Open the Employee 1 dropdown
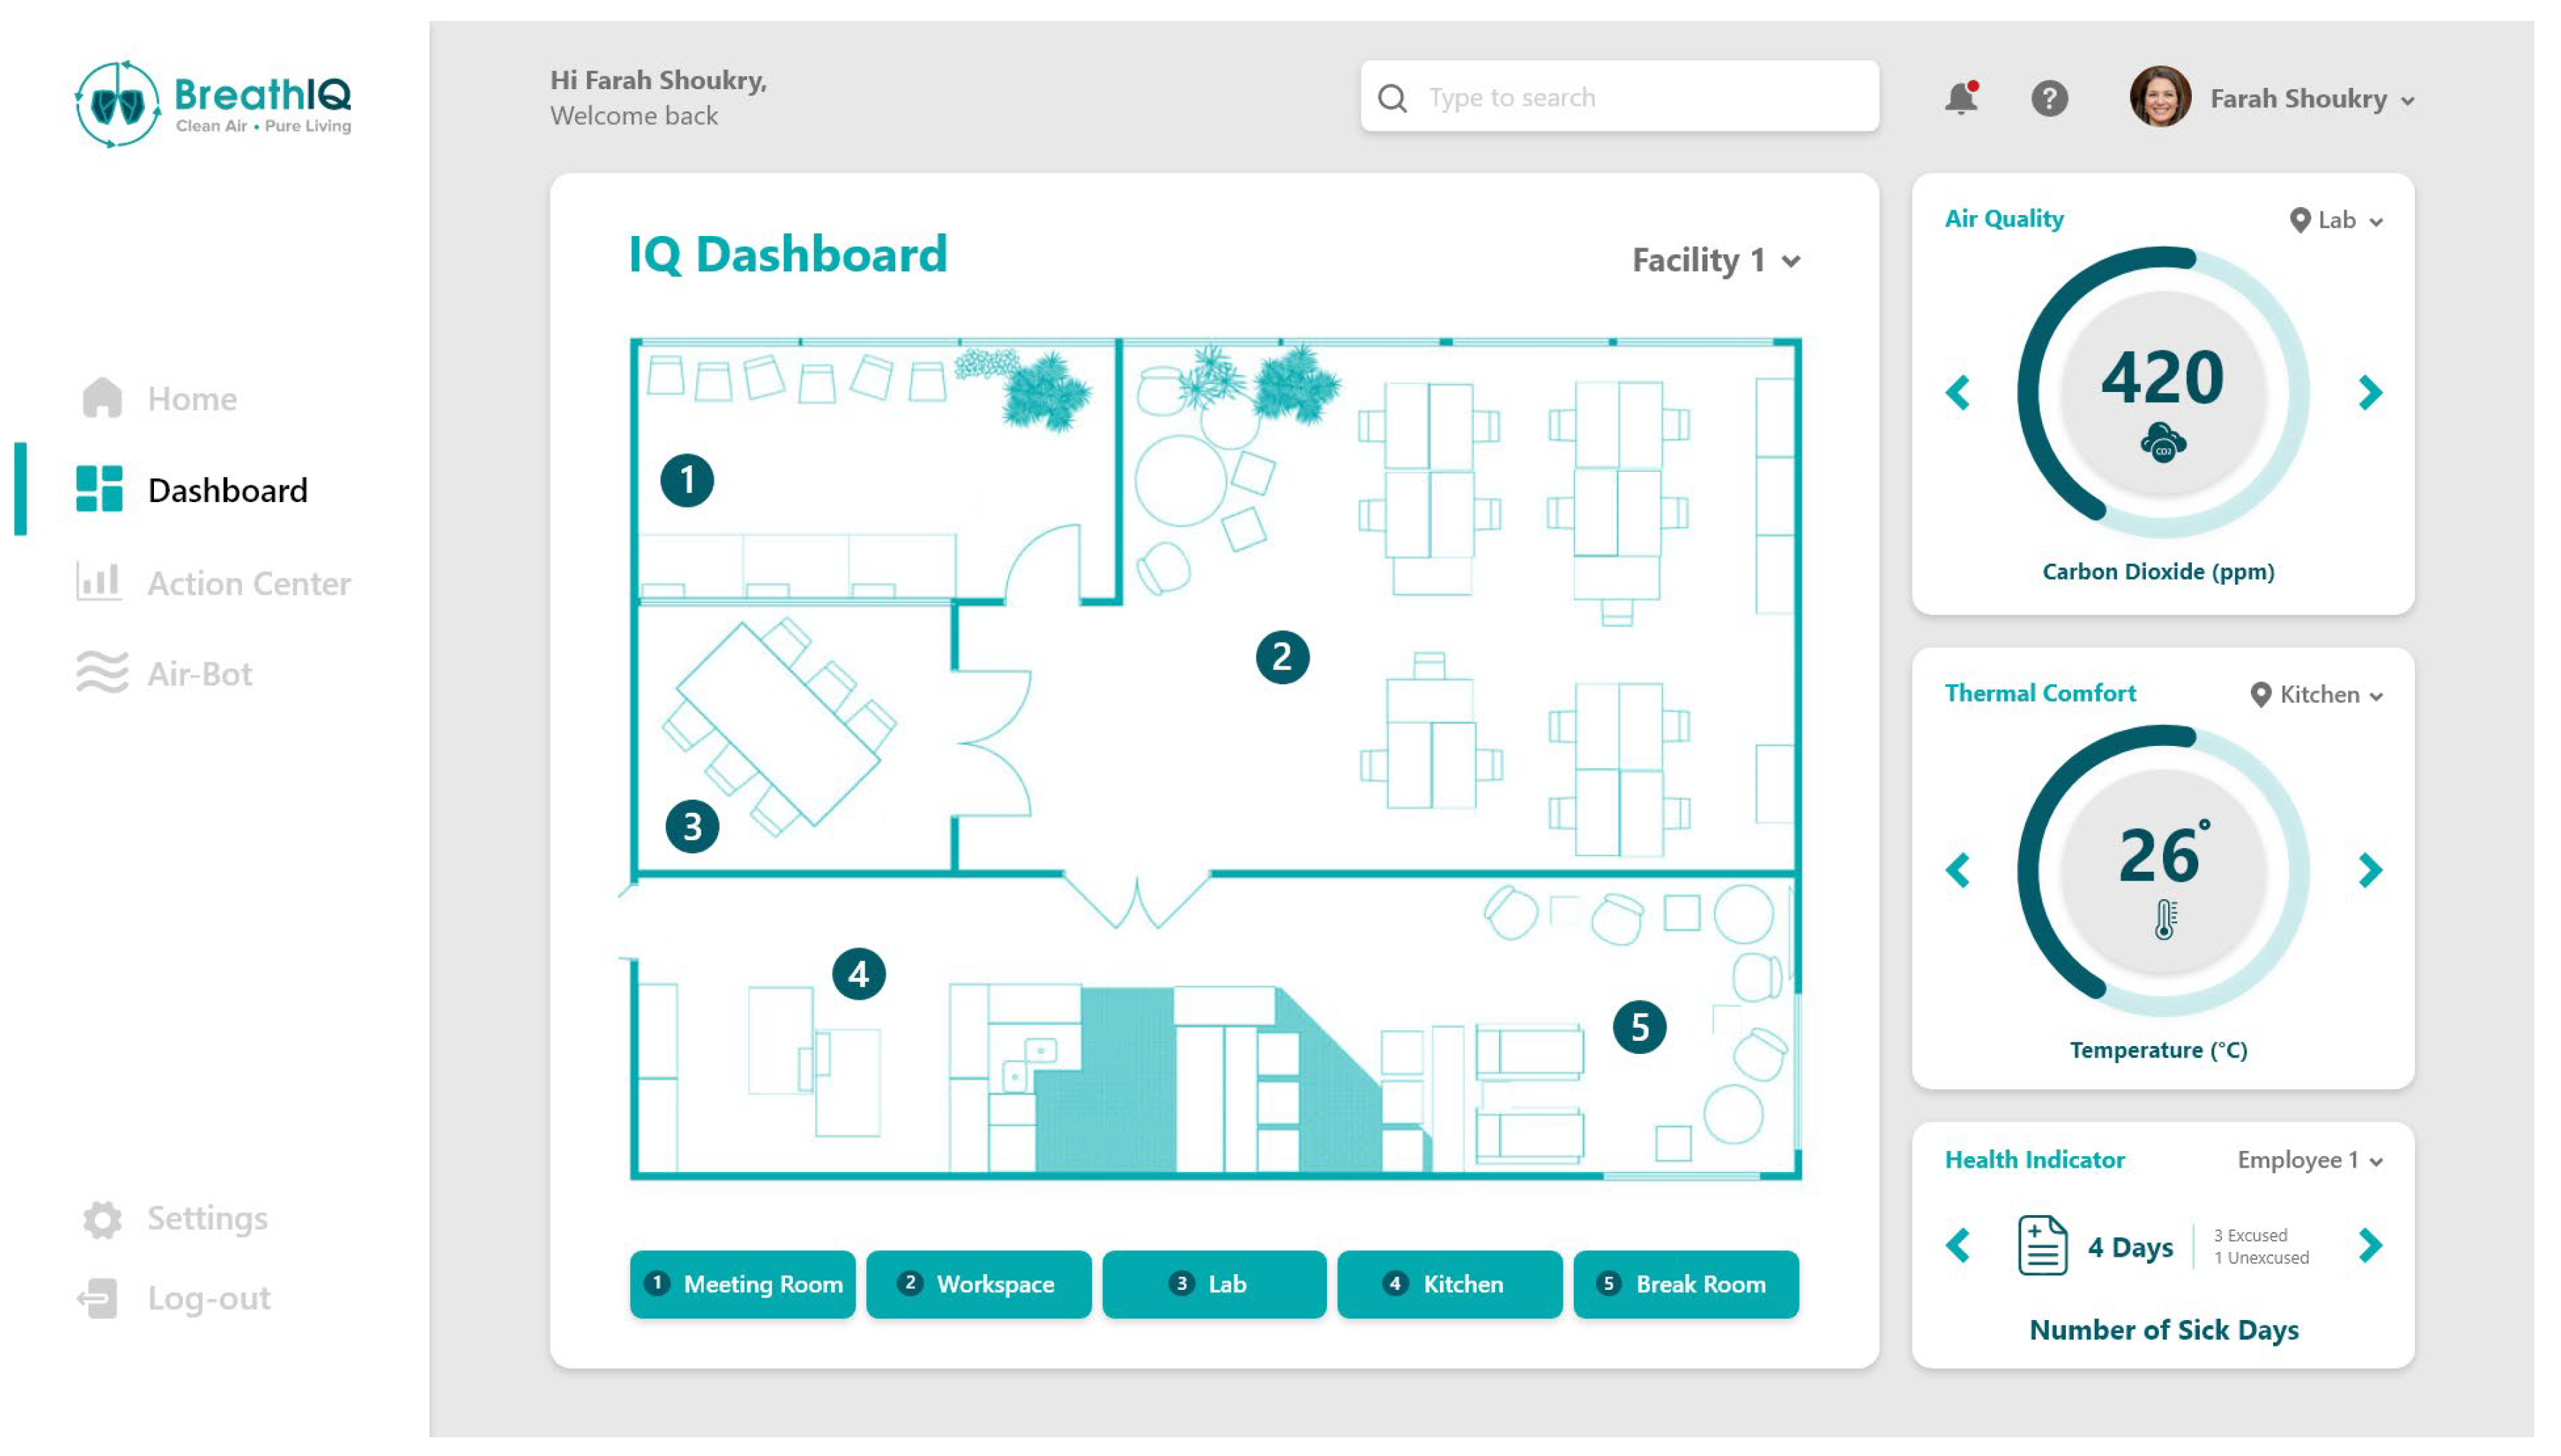The height and width of the screenshot is (1456, 2561). pyautogui.click(x=2310, y=1160)
